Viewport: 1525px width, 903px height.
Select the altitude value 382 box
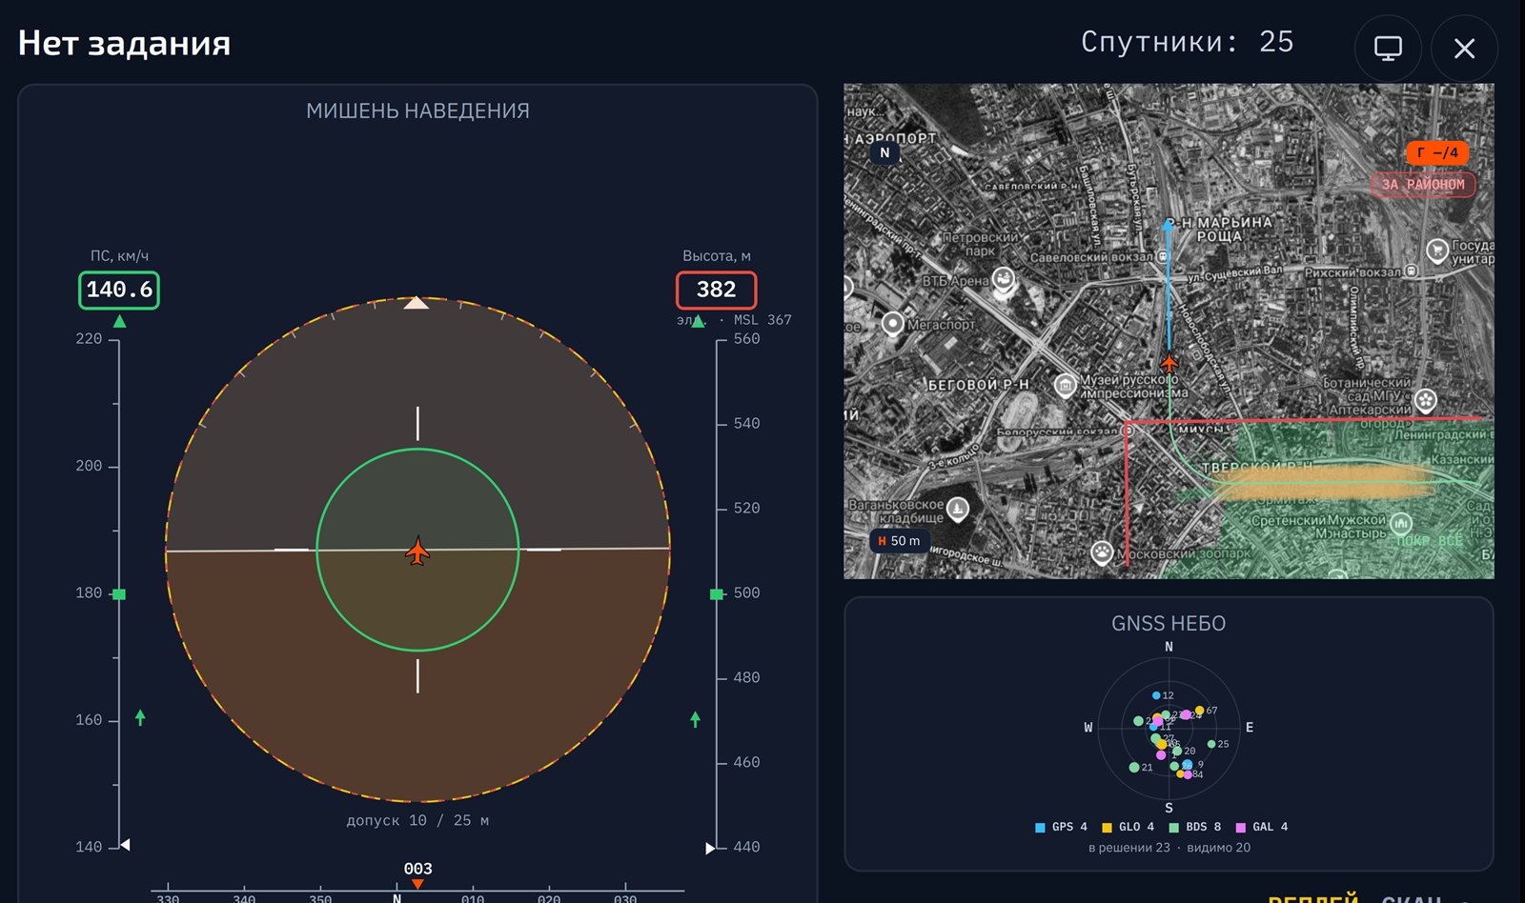(x=716, y=290)
